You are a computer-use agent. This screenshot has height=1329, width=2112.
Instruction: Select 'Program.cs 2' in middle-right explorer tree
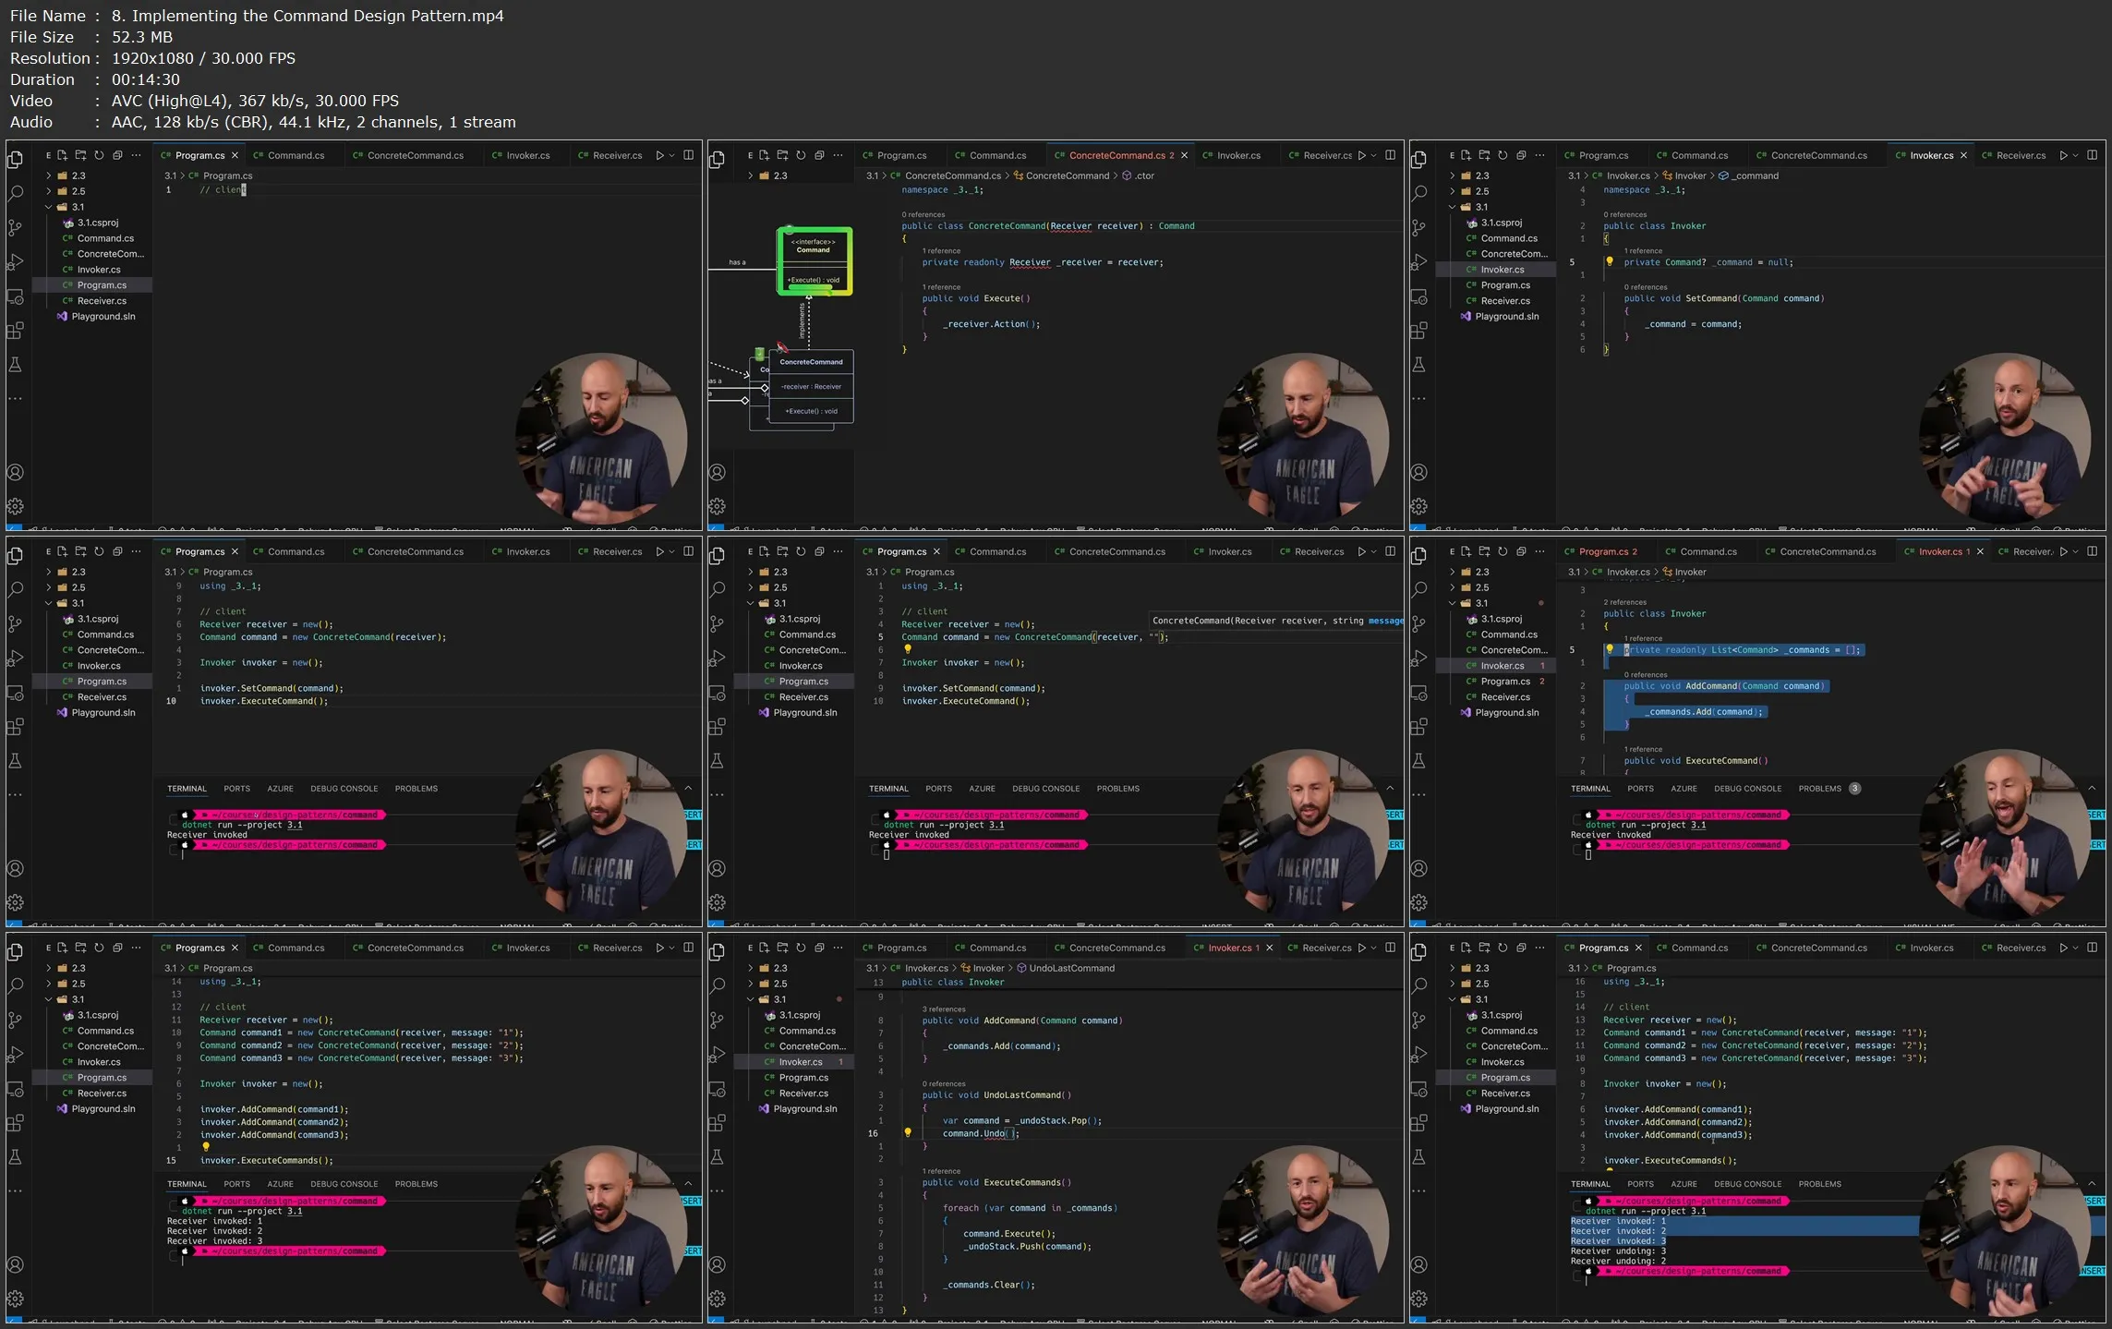pos(1494,682)
